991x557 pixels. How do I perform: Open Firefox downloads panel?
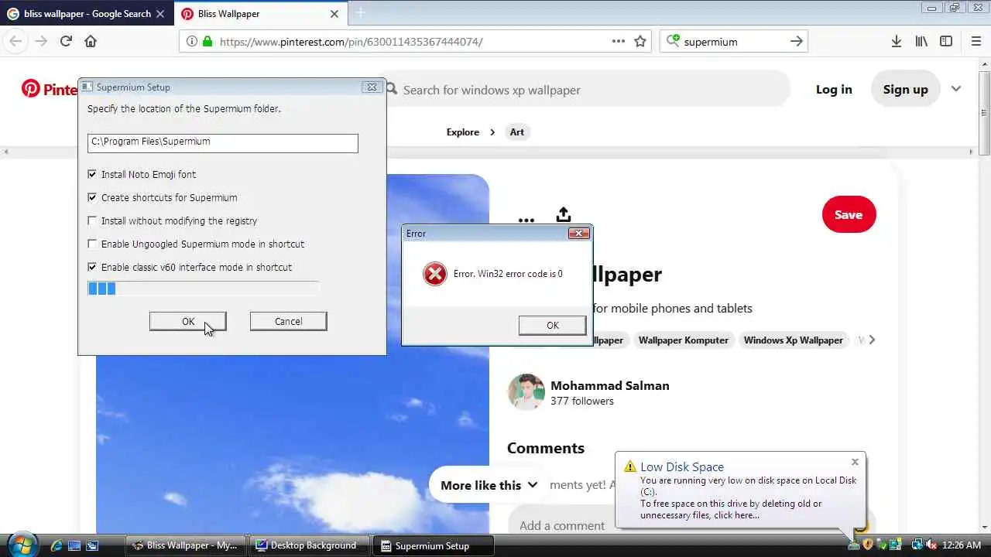pyautogui.click(x=897, y=41)
